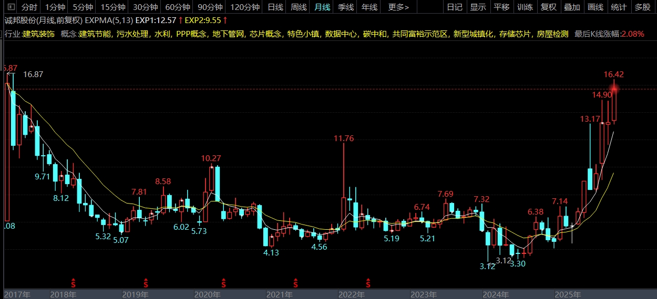The height and width of the screenshot is (299, 657).
Task: Open the 芯片概念 concept link
Action: tap(266, 34)
